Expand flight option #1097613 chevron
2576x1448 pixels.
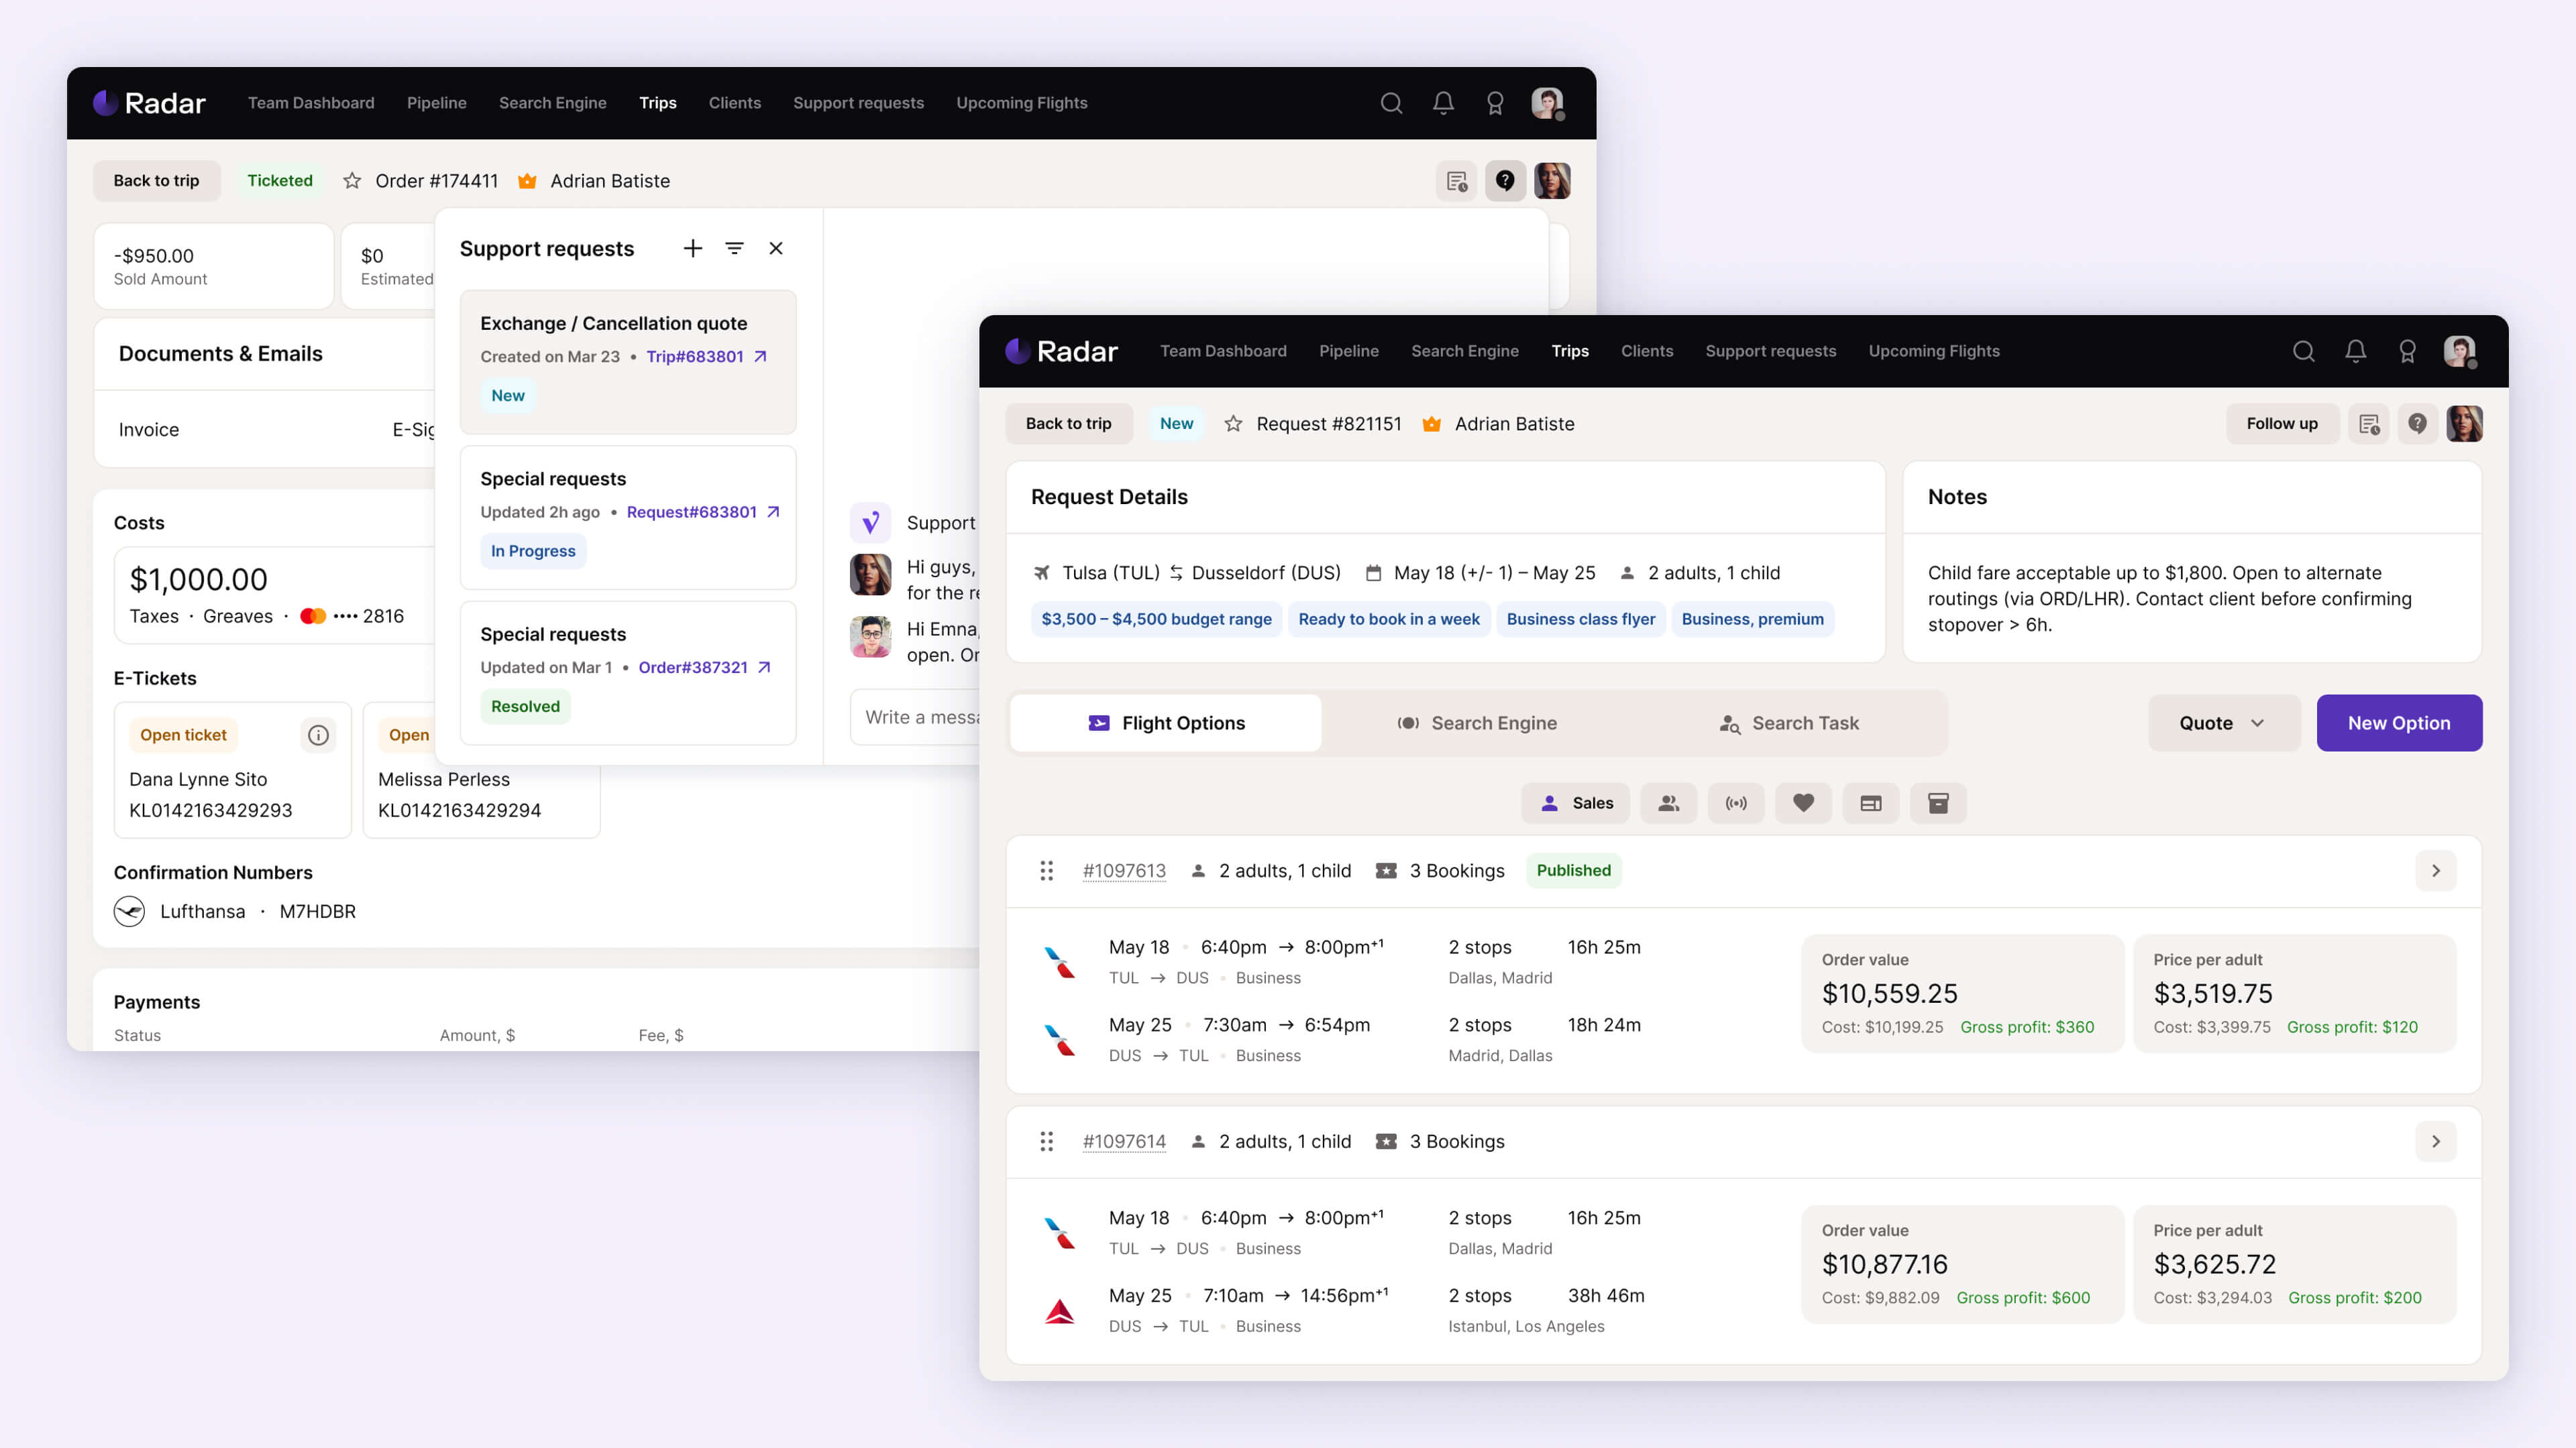[2435, 870]
